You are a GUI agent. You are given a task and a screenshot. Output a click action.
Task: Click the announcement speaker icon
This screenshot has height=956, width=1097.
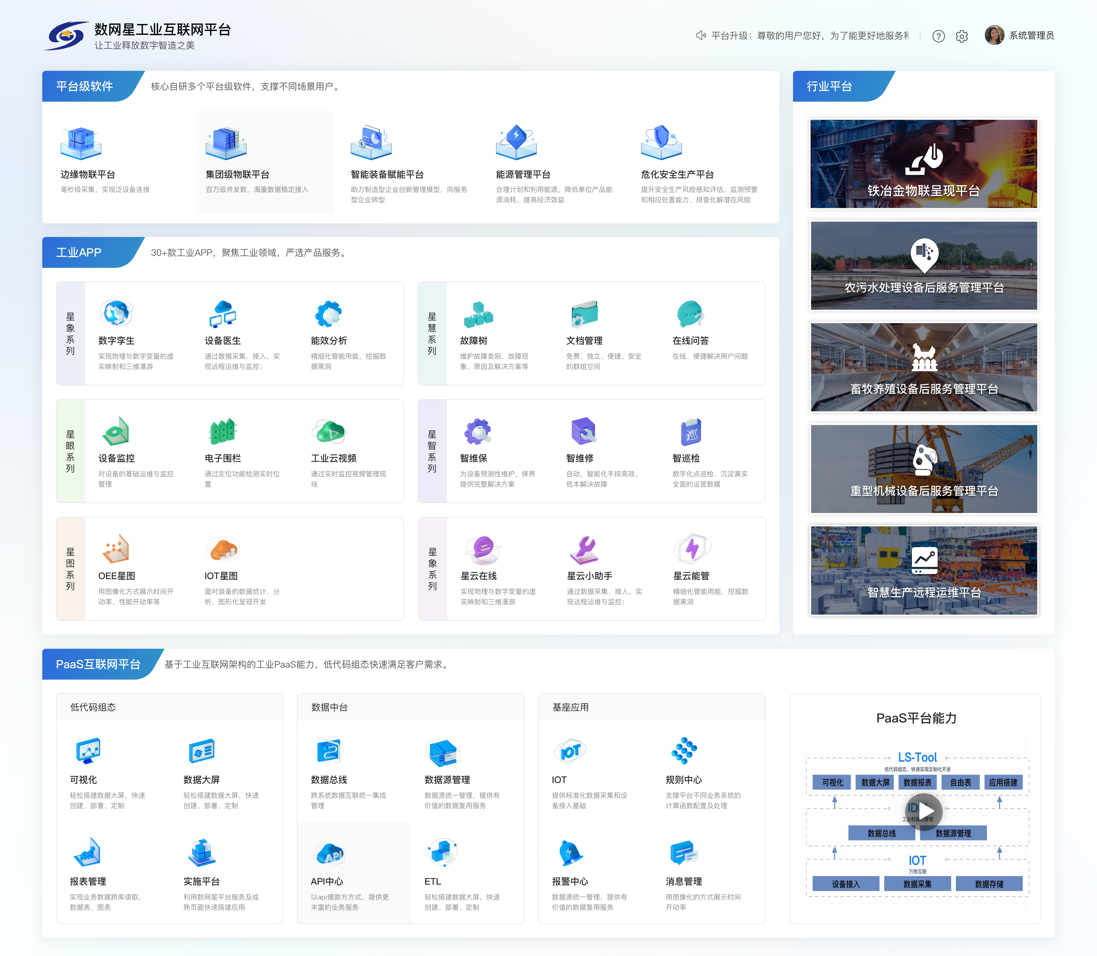click(x=700, y=35)
